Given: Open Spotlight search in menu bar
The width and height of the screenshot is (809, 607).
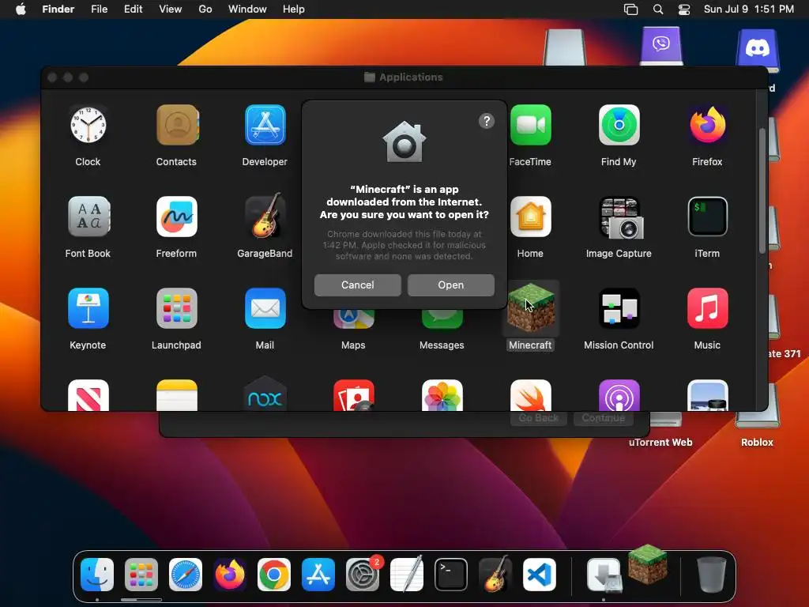Looking at the screenshot, I should (x=658, y=9).
